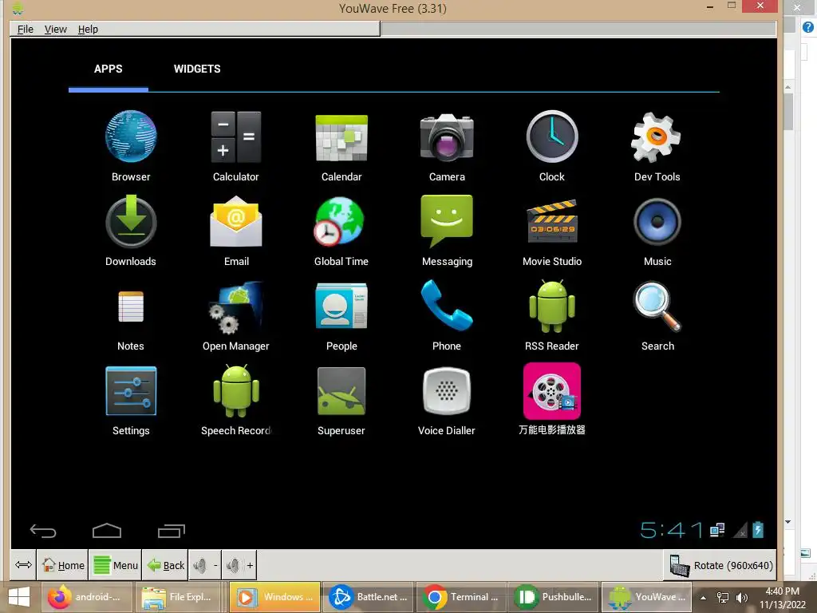Viewport: 817px width, 613px height.
Task: Open the Calendar app
Action: (x=341, y=146)
